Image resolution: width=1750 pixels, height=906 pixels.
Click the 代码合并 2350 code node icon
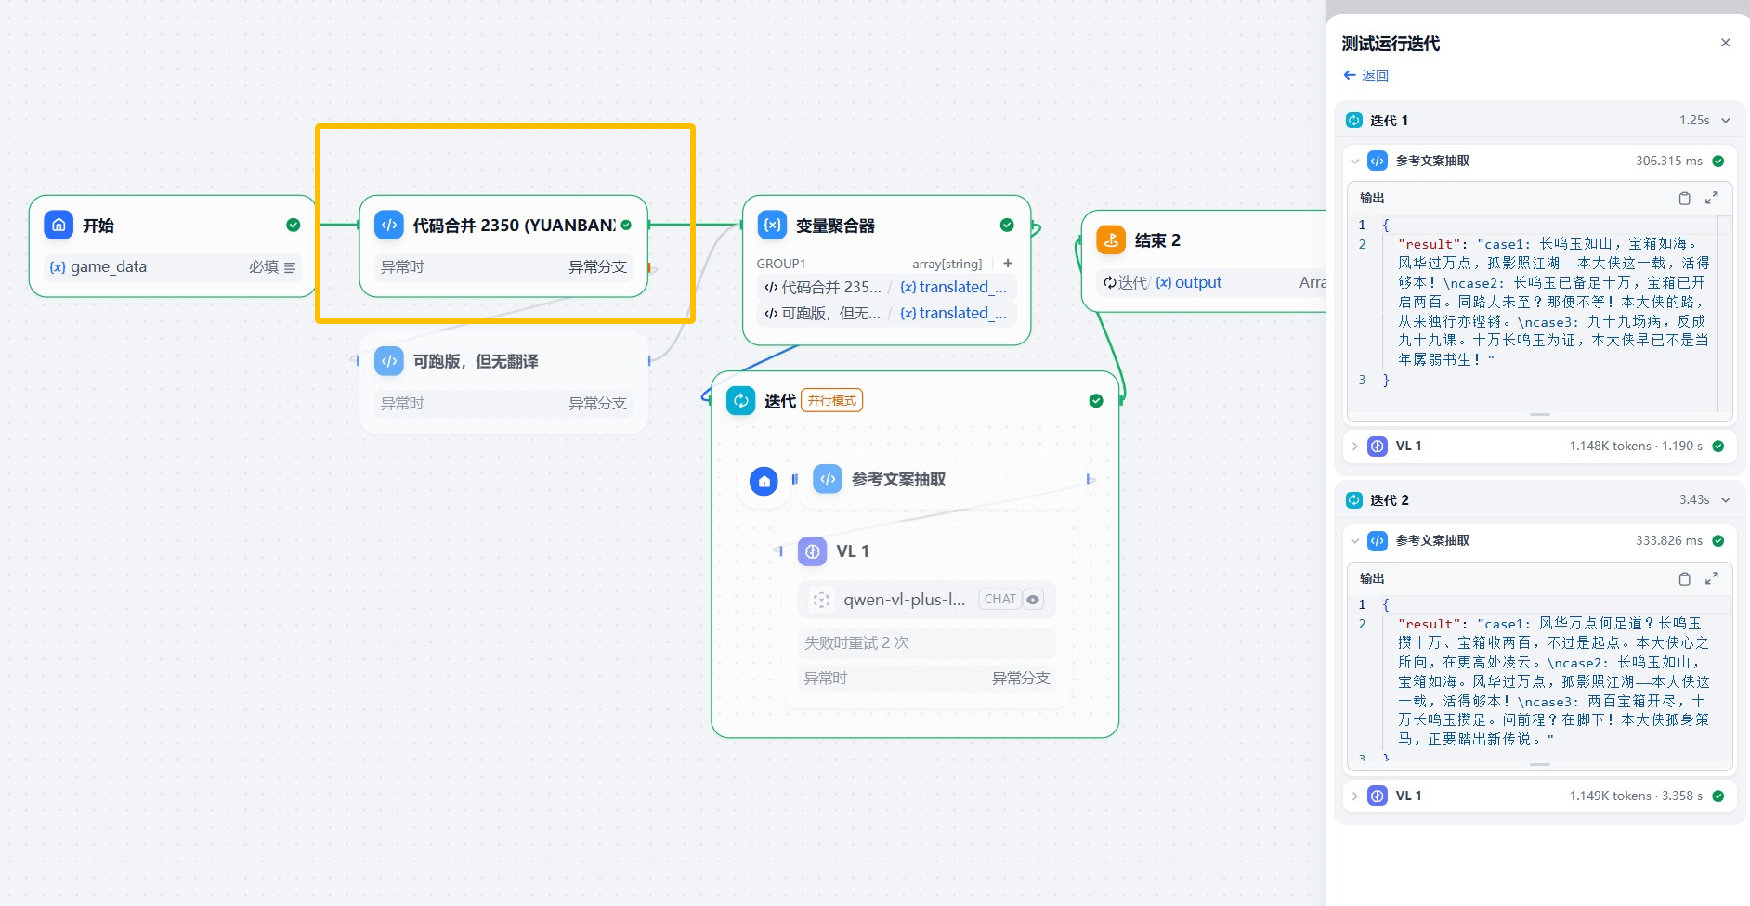point(389,225)
